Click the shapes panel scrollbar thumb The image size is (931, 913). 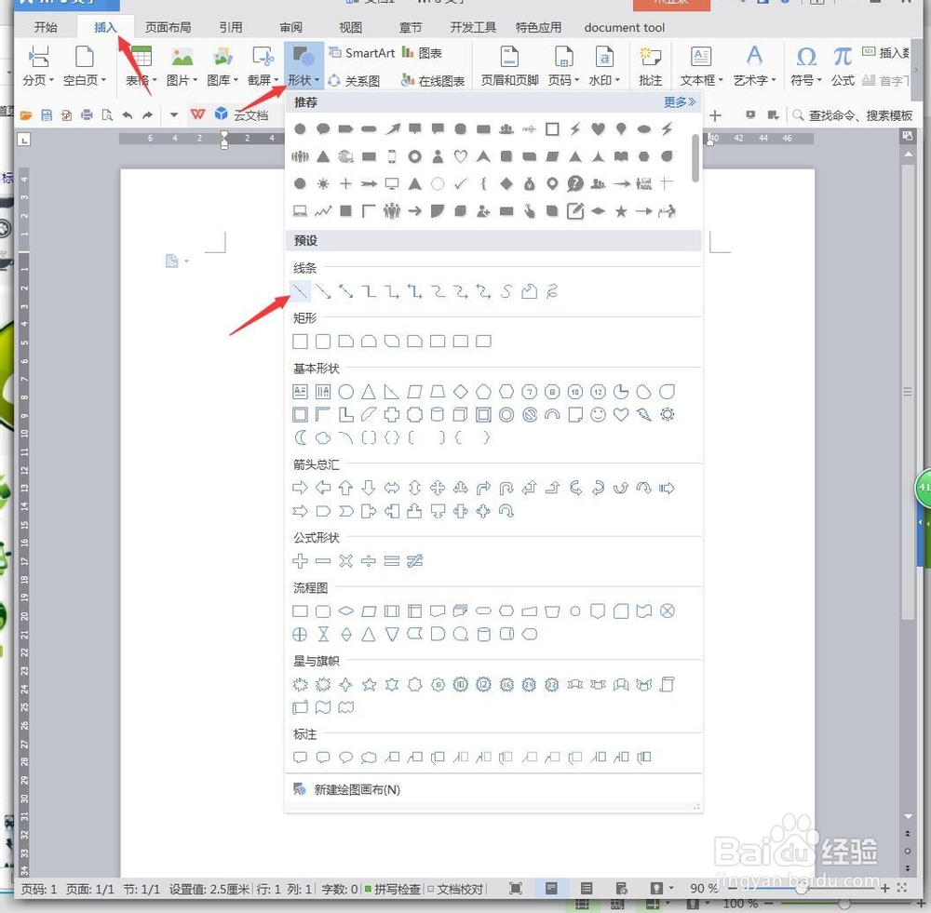coord(695,158)
